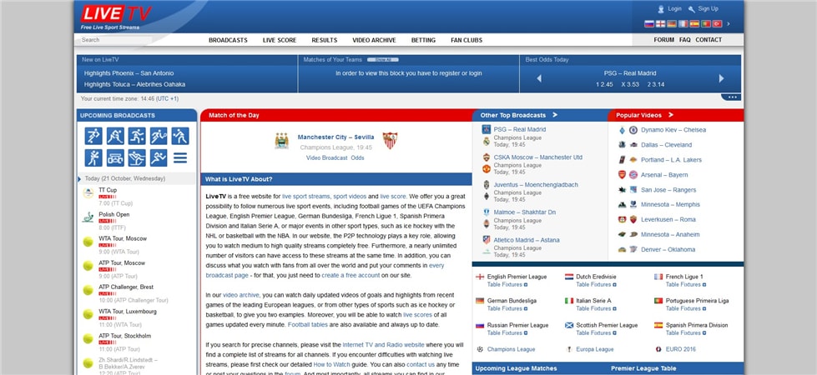Image resolution: width=817 pixels, height=375 pixels.
Task: Open the VIDEO ARCHIVE menu
Action: pos(374,40)
